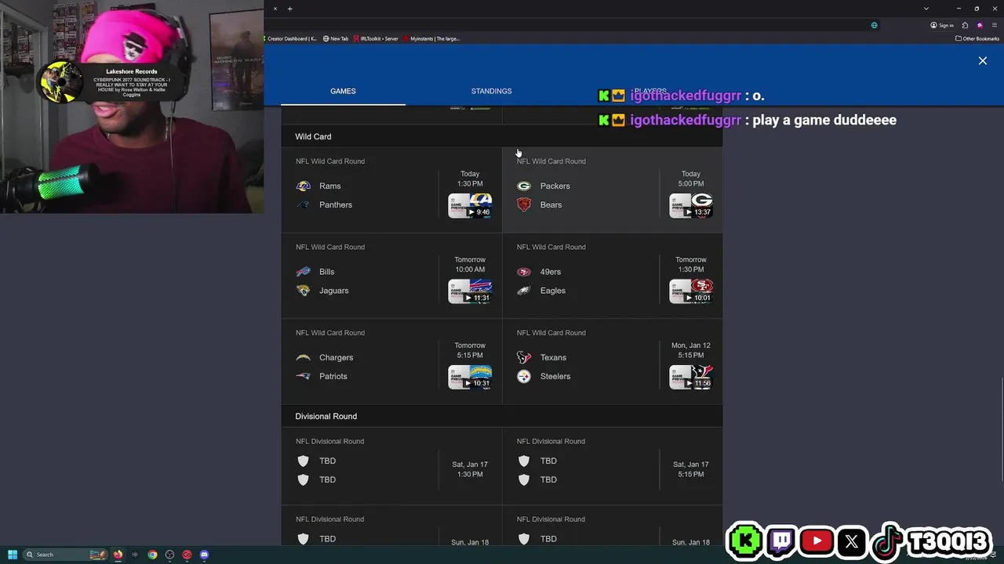Click the Wild Card section heading
Viewport: 1004px width, 564px height.
313,136
